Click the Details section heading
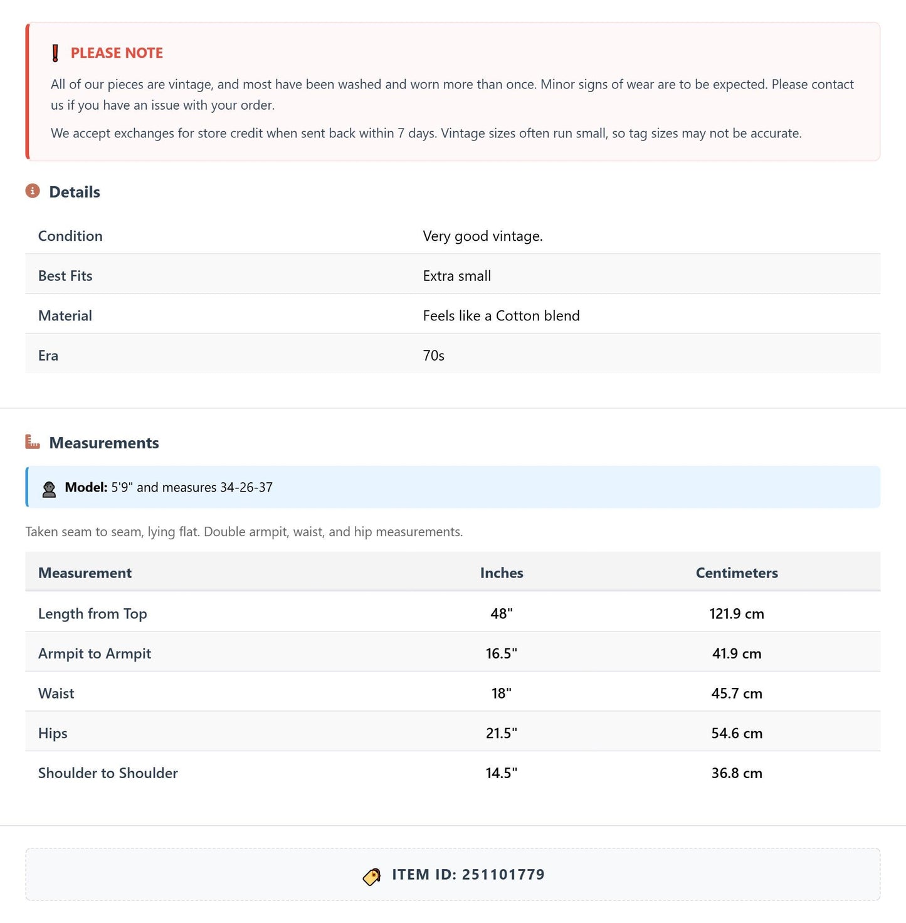 tap(75, 192)
